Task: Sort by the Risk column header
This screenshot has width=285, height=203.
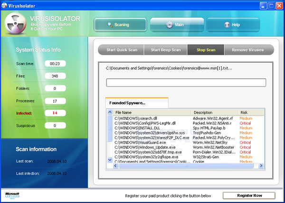Action: 251,112
